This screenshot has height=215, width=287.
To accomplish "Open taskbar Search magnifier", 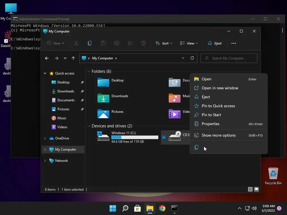I will click(x=125, y=208).
